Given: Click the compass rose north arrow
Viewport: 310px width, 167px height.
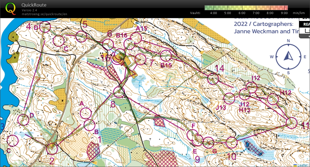Looking at the screenshot, I should (288, 56).
